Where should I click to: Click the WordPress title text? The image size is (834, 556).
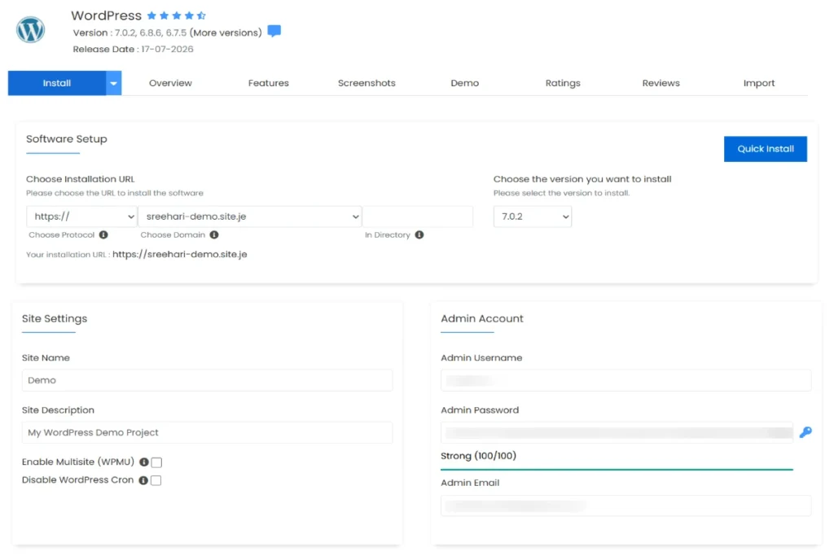(107, 15)
